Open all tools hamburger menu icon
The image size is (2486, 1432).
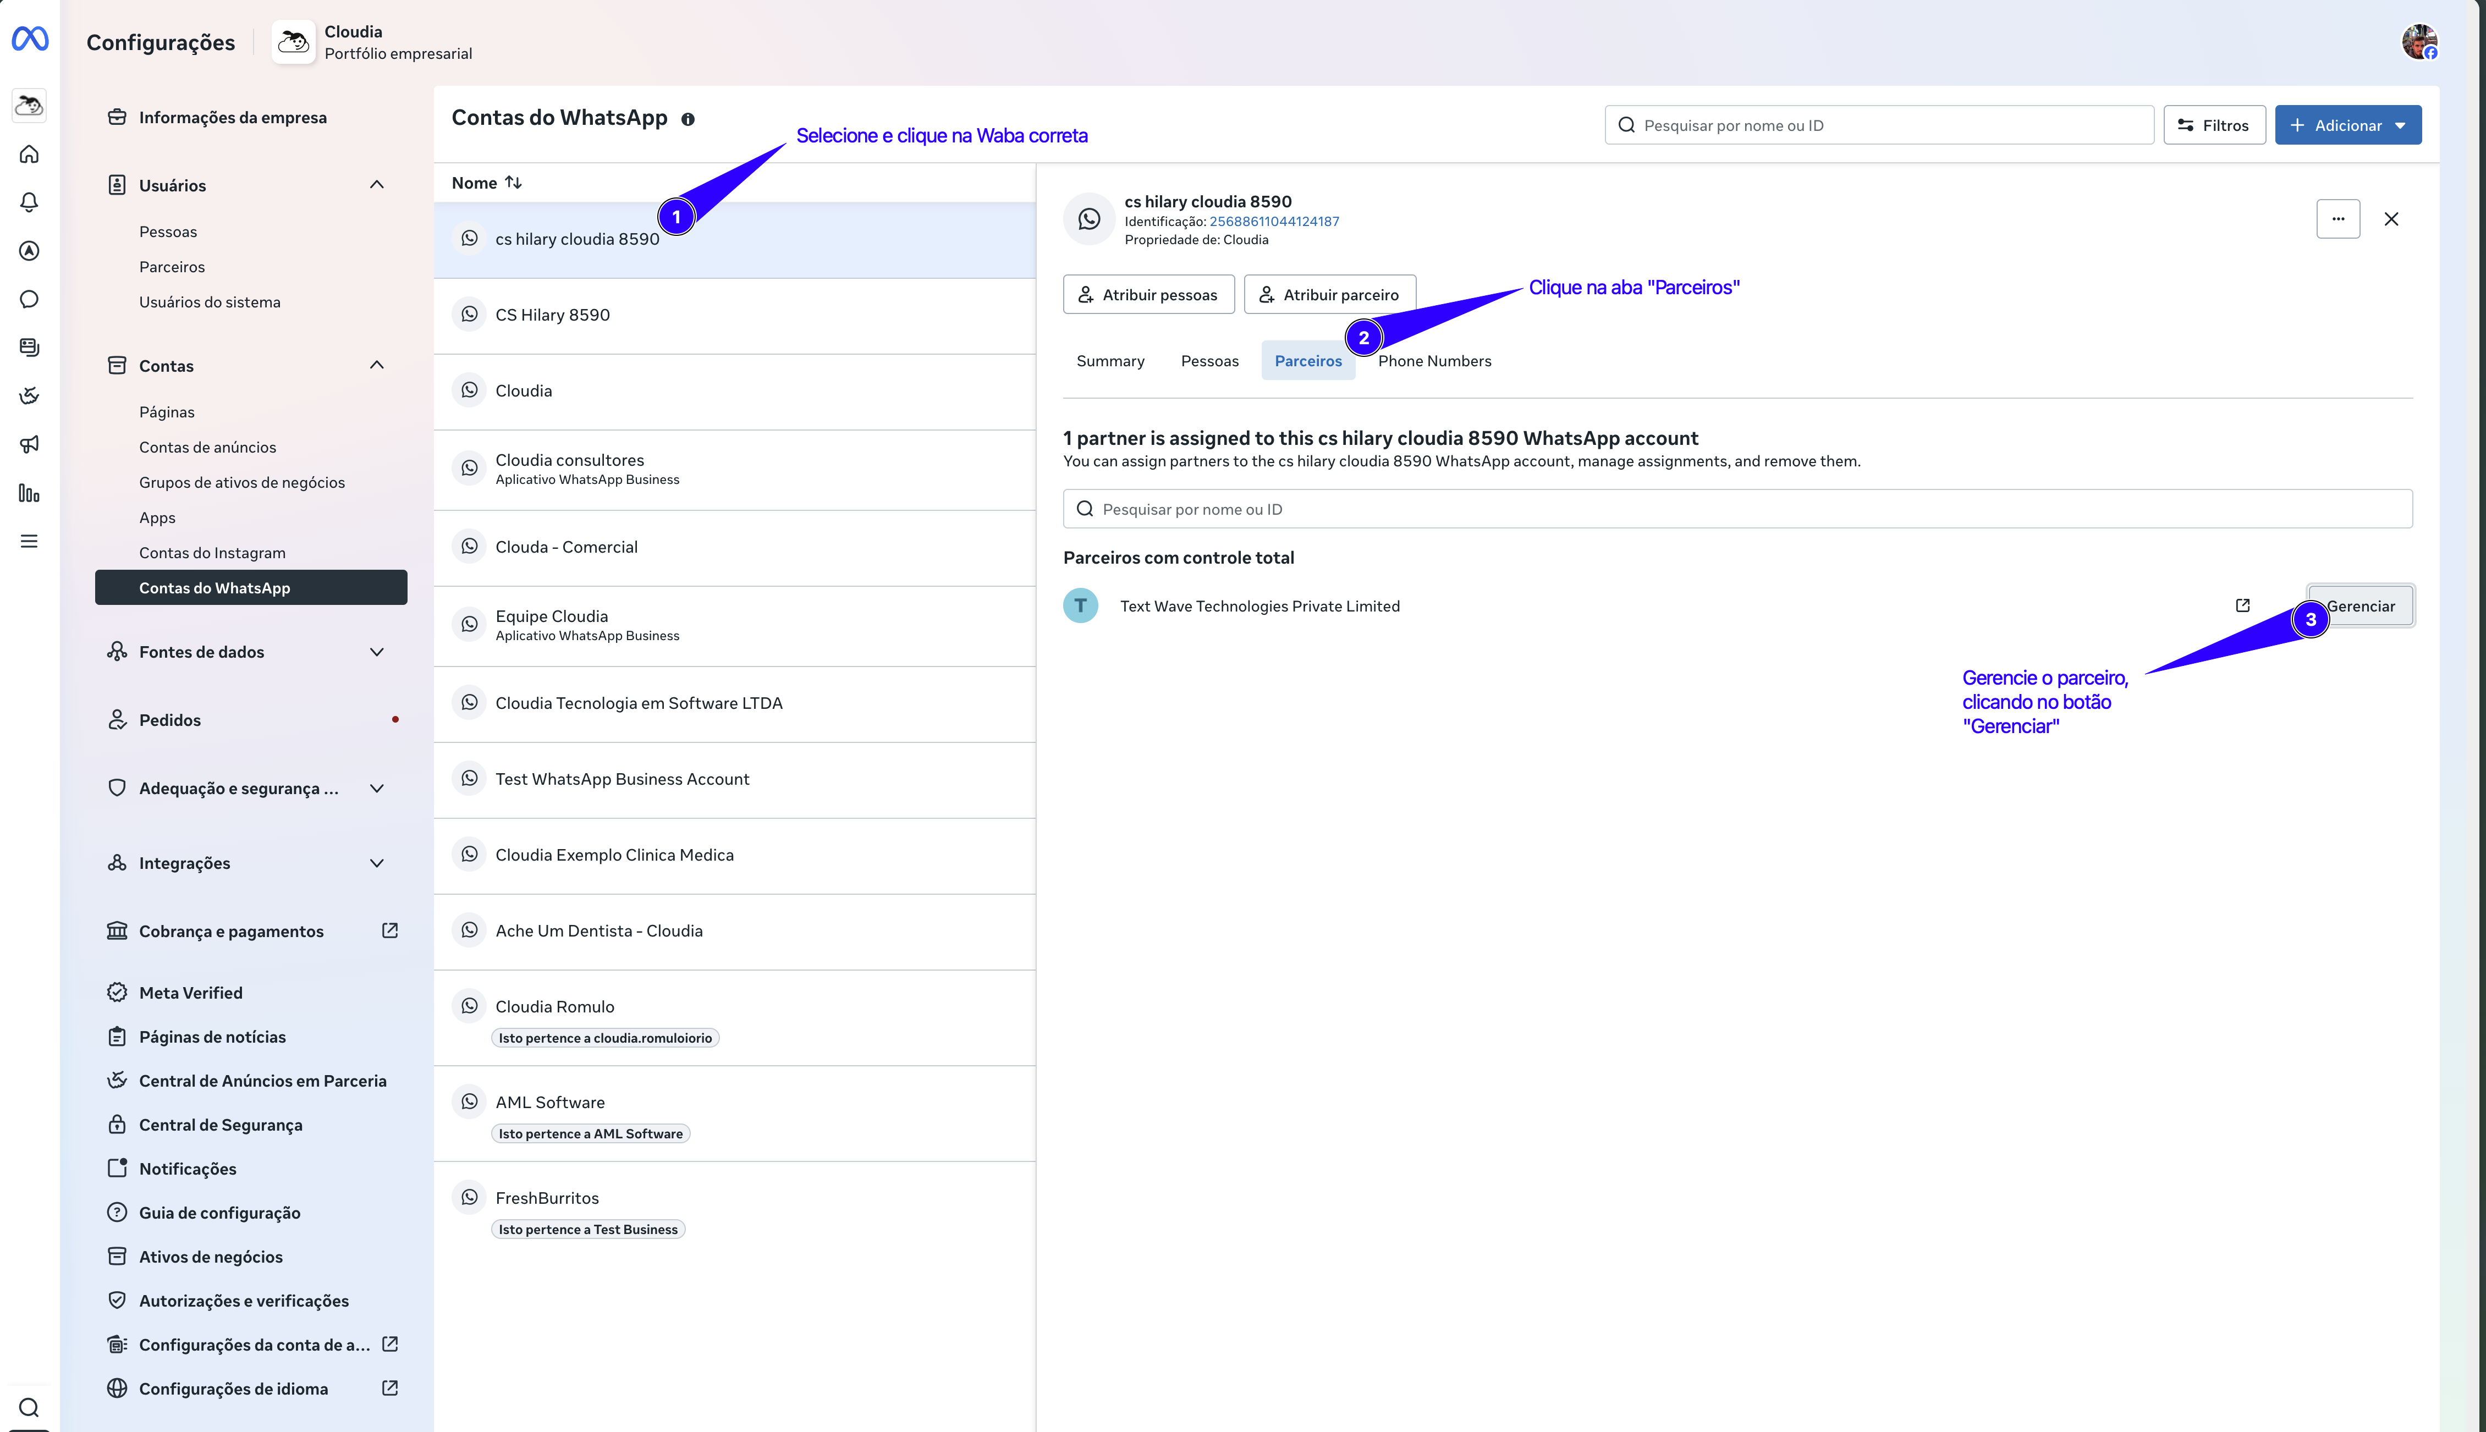pos(30,541)
